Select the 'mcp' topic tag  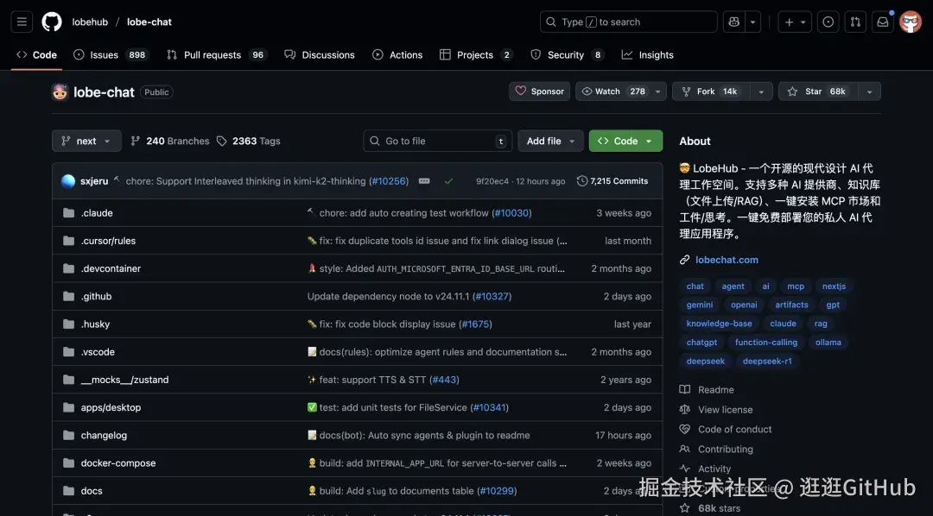pyautogui.click(x=796, y=286)
